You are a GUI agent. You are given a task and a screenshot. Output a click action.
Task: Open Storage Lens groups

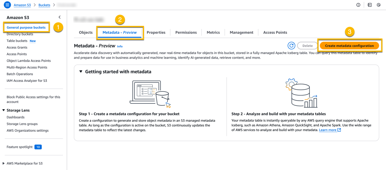22,124
